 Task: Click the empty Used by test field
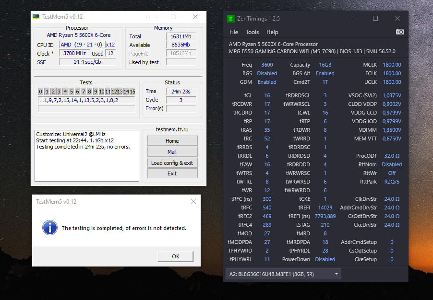coord(181,62)
